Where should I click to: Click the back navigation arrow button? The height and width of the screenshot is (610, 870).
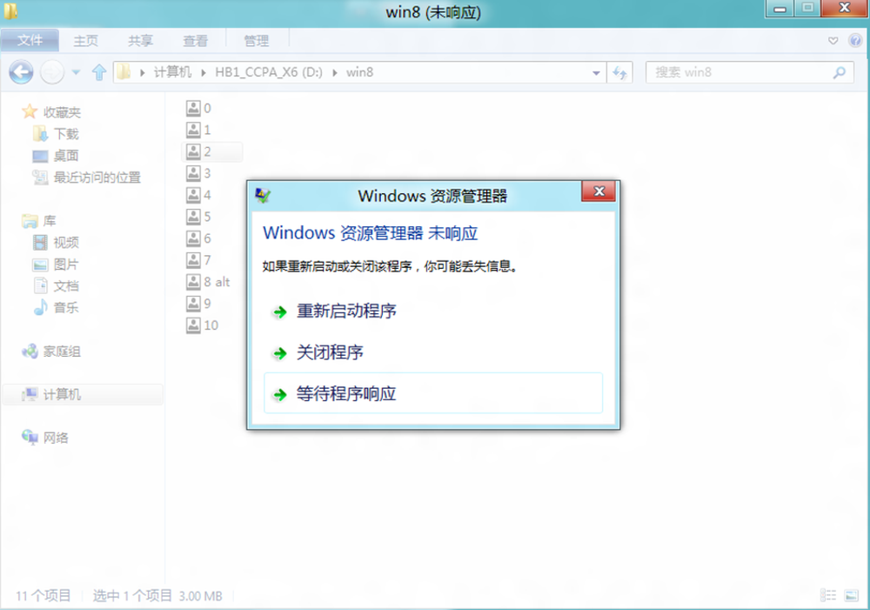tap(21, 72)
